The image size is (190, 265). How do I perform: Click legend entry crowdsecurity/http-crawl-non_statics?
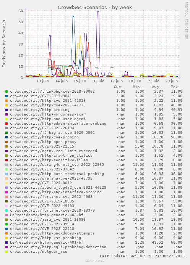(x=51, y=156)
